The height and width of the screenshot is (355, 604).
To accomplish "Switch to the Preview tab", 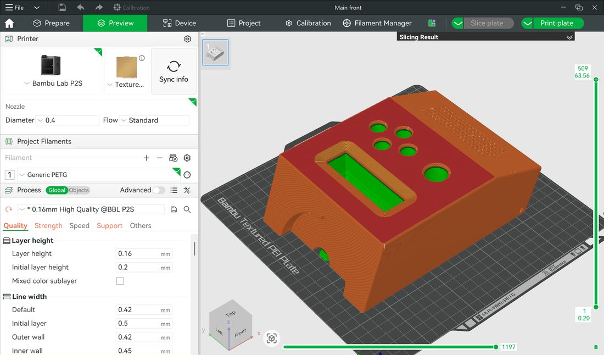I will [115, 23].
